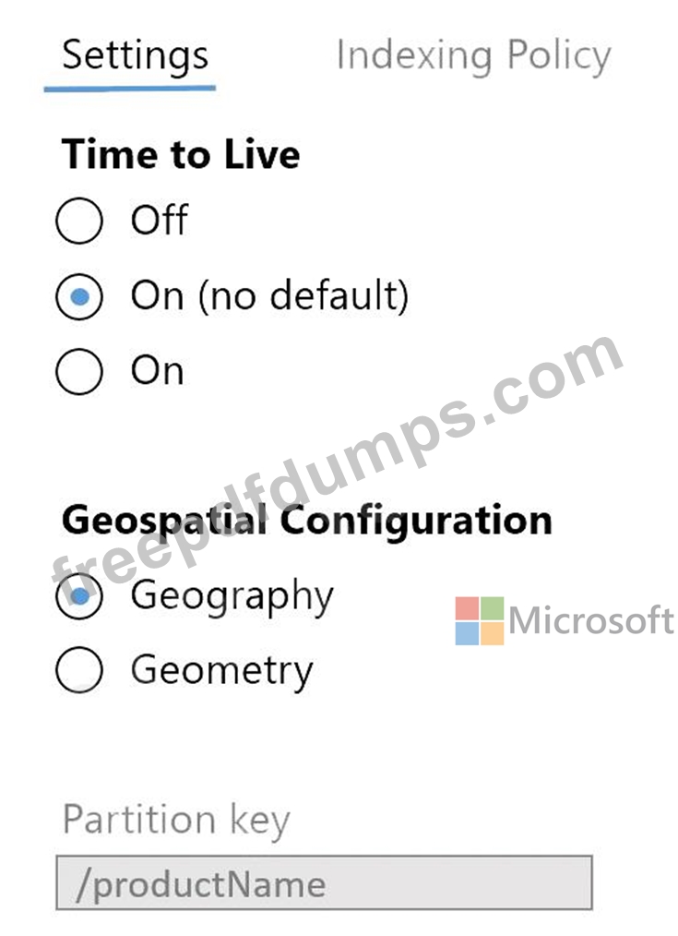Screen dimensions: 678x936
Task: Click the Geospatial Configuration heading
Action: [306, 521]
